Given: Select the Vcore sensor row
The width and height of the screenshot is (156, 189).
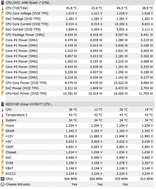Looking at the screenshot, I should pyautogui.click(x=78, y=125).
